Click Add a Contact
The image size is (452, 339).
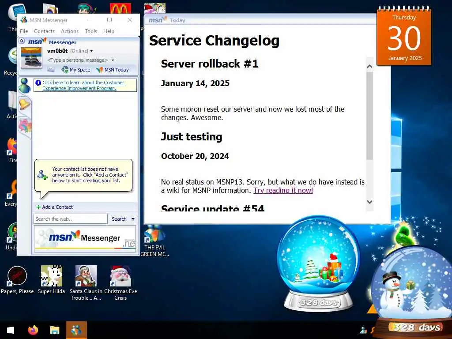tap(54, 207)
